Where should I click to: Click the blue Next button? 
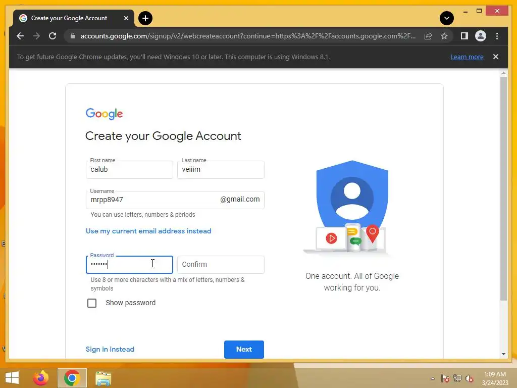(244, 350)
